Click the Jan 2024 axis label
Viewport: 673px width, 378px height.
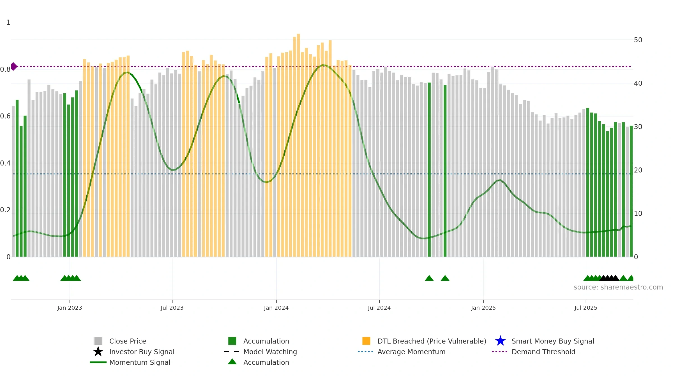(276, 308)
